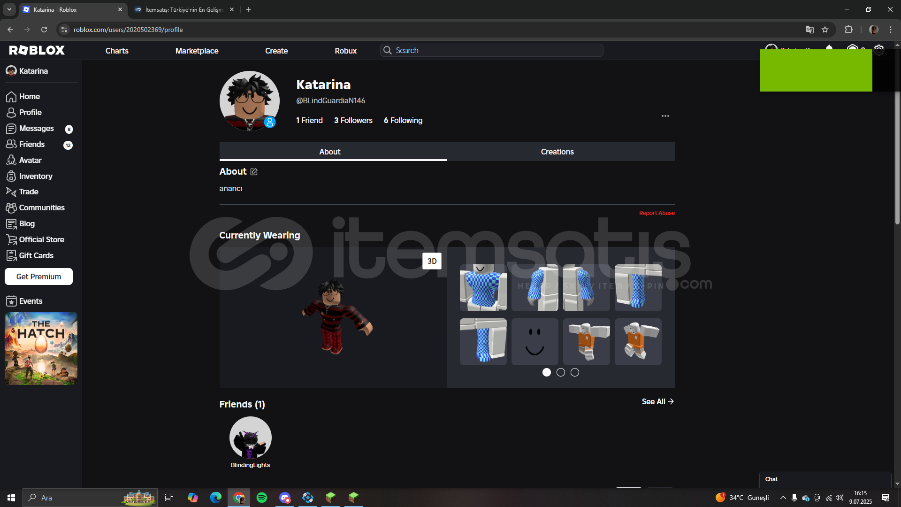Open The Hatch event banner
This screenshot has width=901, height=507.
41,349
